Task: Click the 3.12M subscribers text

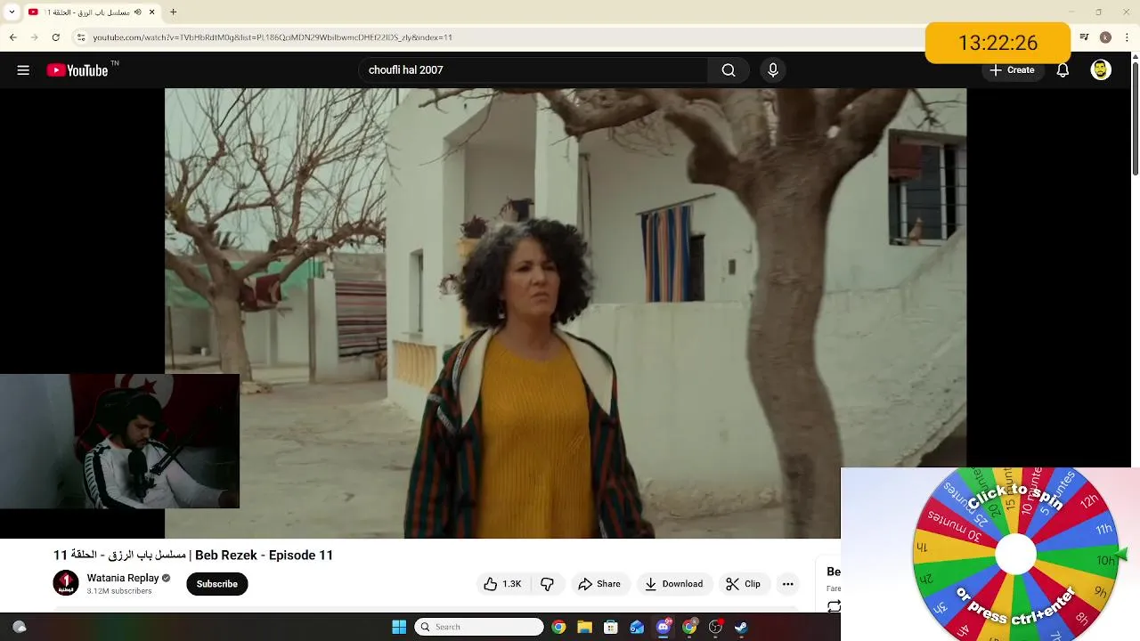Action: tap(119, 591)
